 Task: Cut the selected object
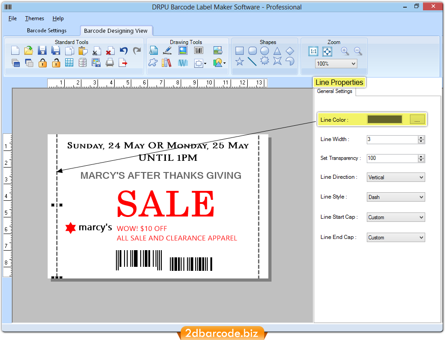click(x=97, y=51)
